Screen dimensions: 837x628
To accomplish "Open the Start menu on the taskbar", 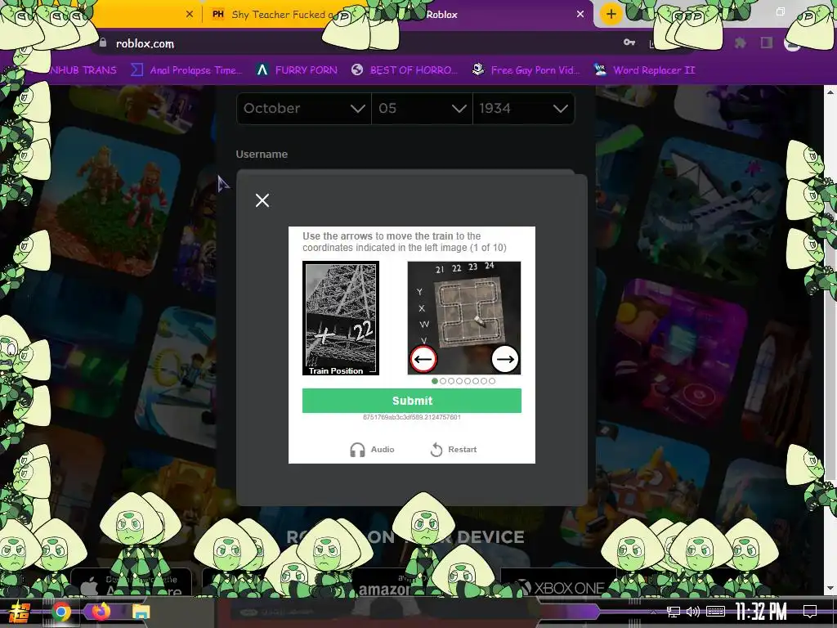I will coord(20,612).
